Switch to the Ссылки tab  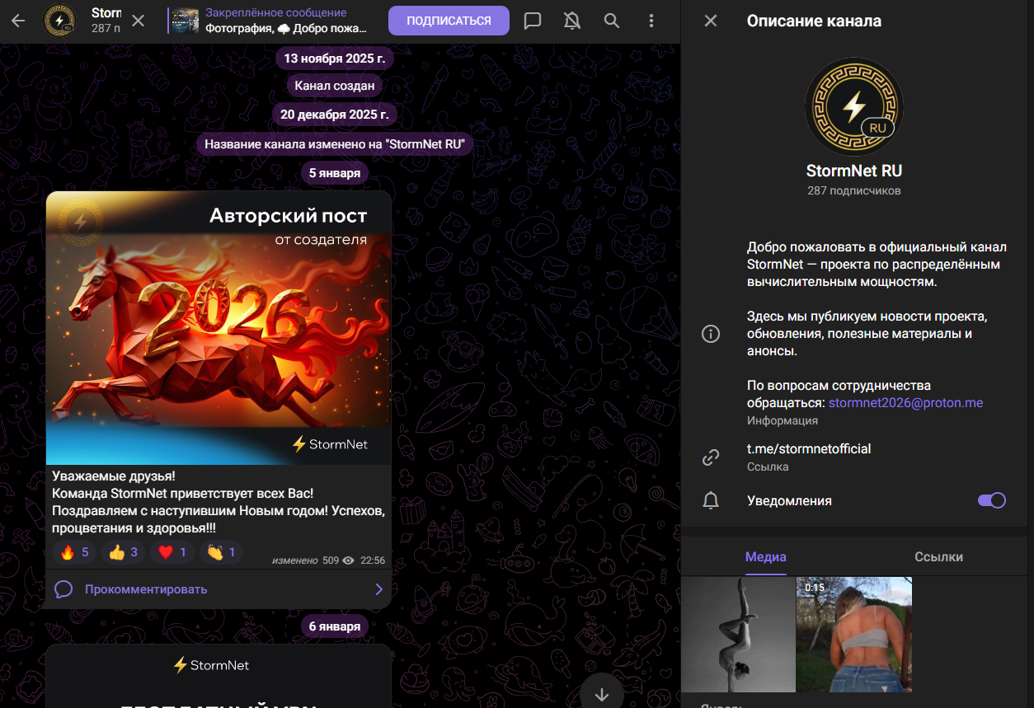pyautogui.click(x=938, y=557)
